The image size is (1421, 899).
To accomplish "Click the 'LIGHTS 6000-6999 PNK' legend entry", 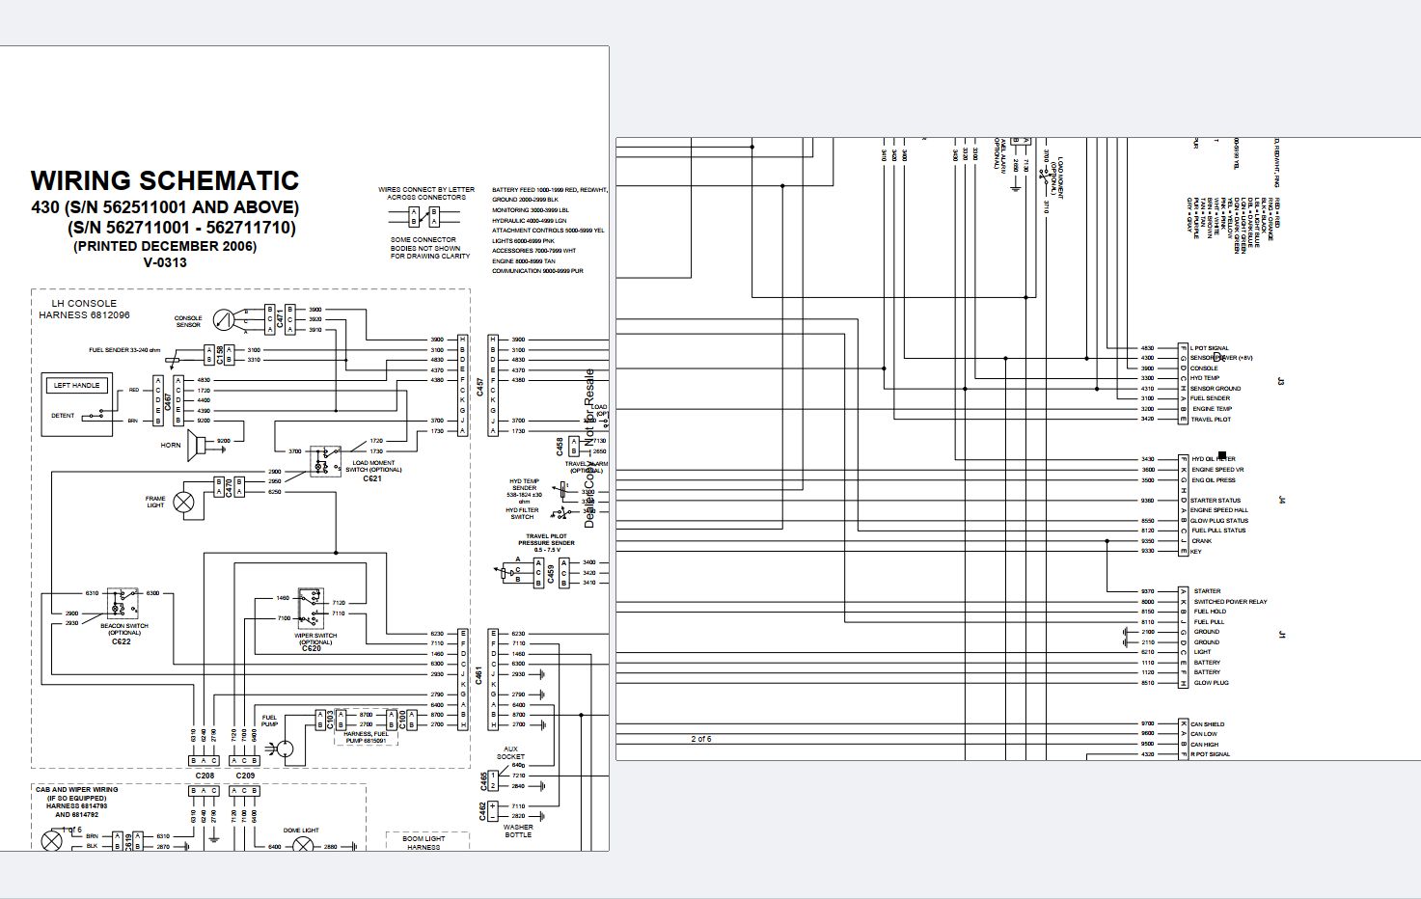I will pyautogui.click(x=523, y=241).
